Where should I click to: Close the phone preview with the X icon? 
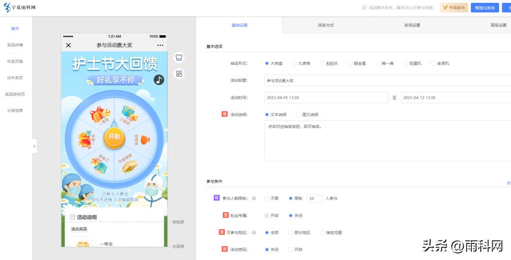(x=69, y=45)
